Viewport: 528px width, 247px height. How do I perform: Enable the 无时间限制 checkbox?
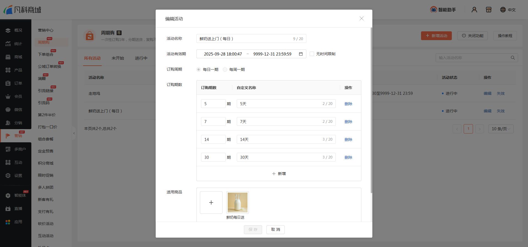click(x=312, y=54)
